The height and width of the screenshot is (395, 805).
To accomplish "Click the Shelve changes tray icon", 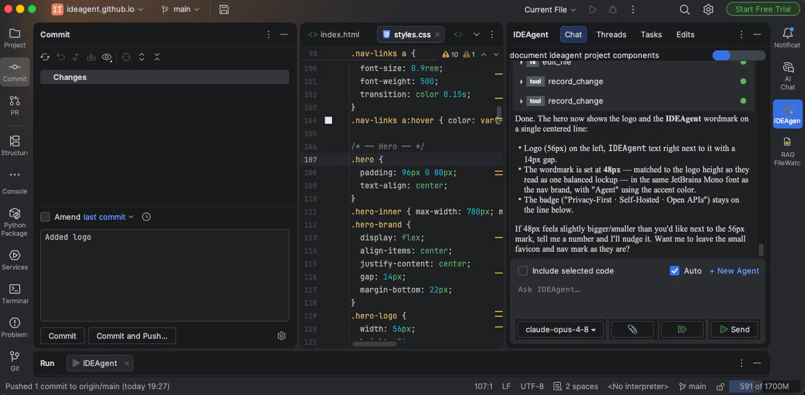I will pos(91,57).
